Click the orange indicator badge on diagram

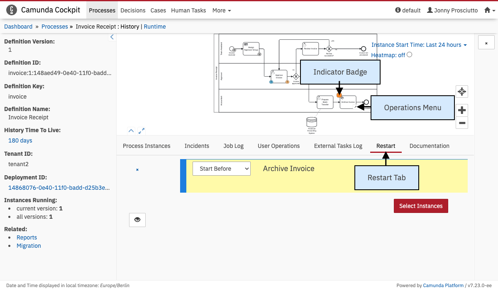339,96
